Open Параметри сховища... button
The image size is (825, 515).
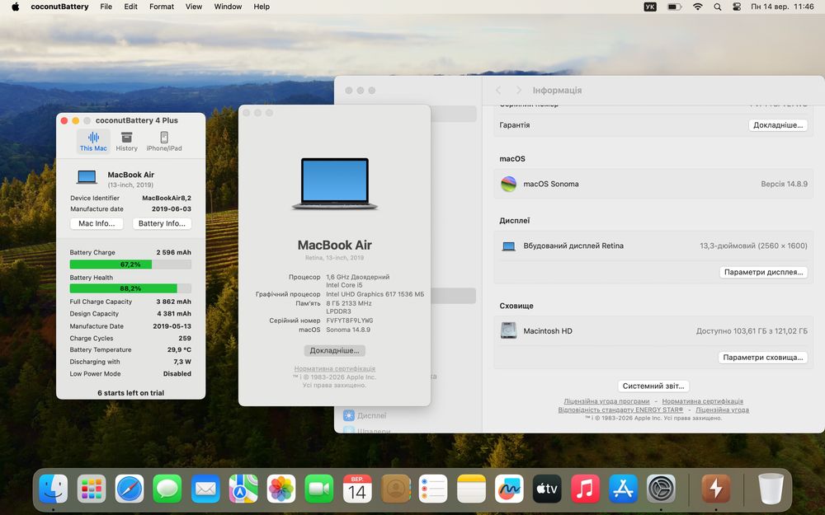pyautogui.click(x=763, y=358)
